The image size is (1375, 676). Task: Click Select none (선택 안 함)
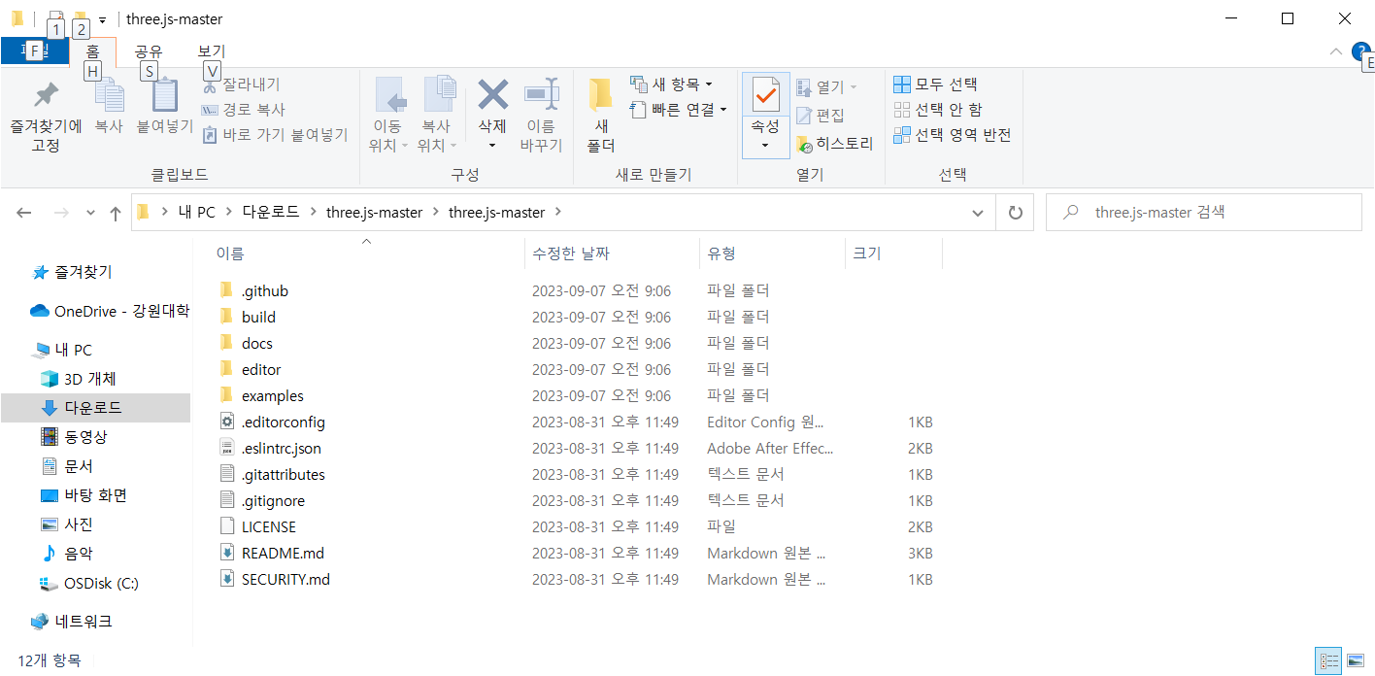(x=938, y=110)
